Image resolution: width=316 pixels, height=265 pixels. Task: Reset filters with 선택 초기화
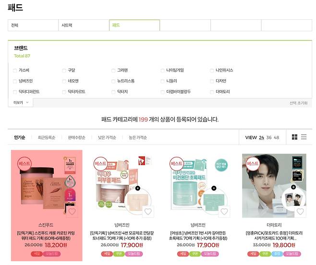pos(298,103)
